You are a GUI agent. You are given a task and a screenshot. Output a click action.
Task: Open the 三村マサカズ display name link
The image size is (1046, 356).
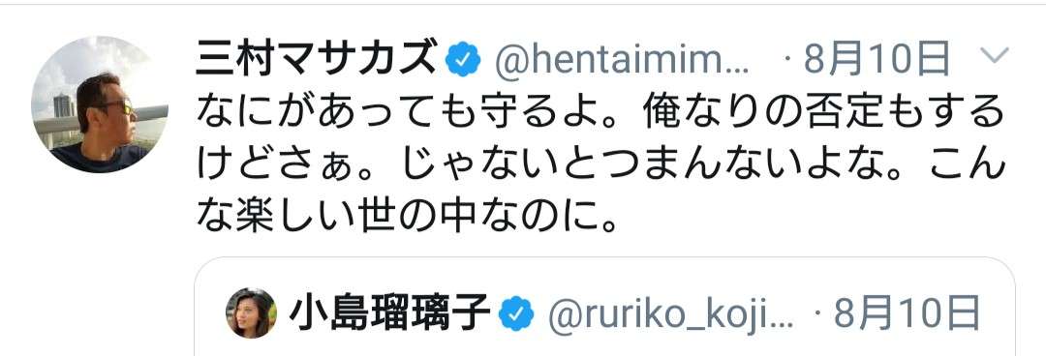coord(317,59)
